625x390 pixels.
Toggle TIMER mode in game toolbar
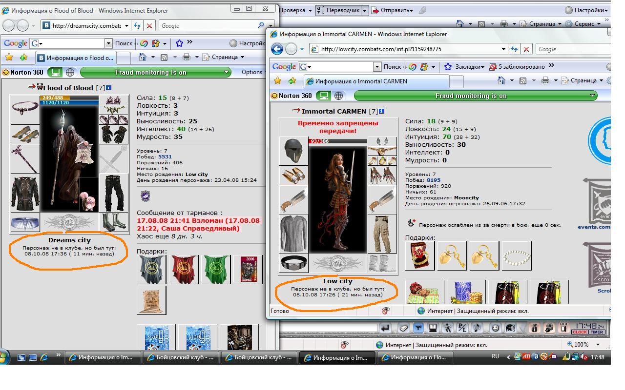pos(598,332)
